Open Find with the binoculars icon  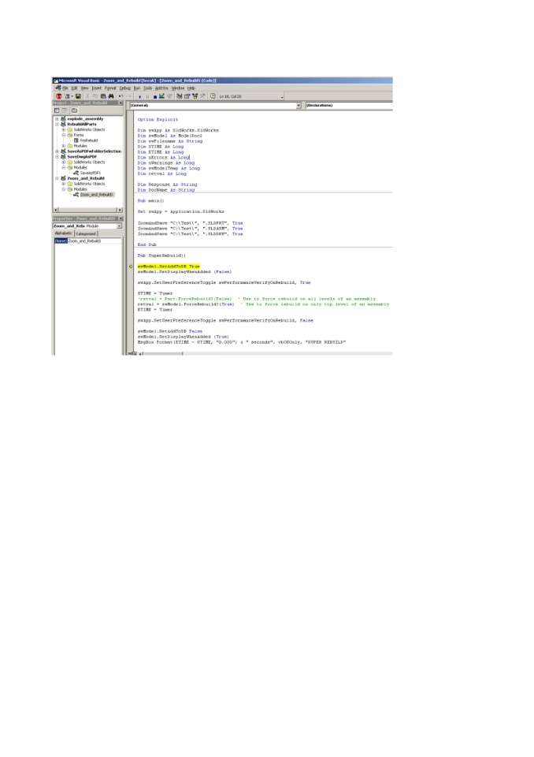click(111, 96)
